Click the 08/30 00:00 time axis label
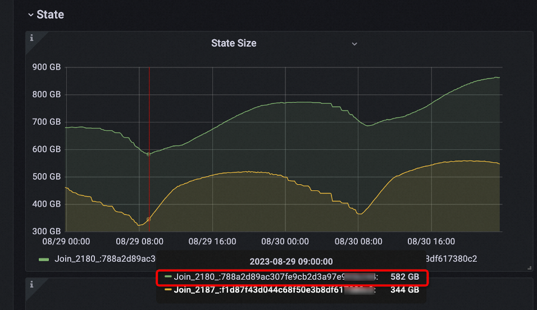Image resolution: width=537 pixels, height=310 pixels. [x=285, y=241]
